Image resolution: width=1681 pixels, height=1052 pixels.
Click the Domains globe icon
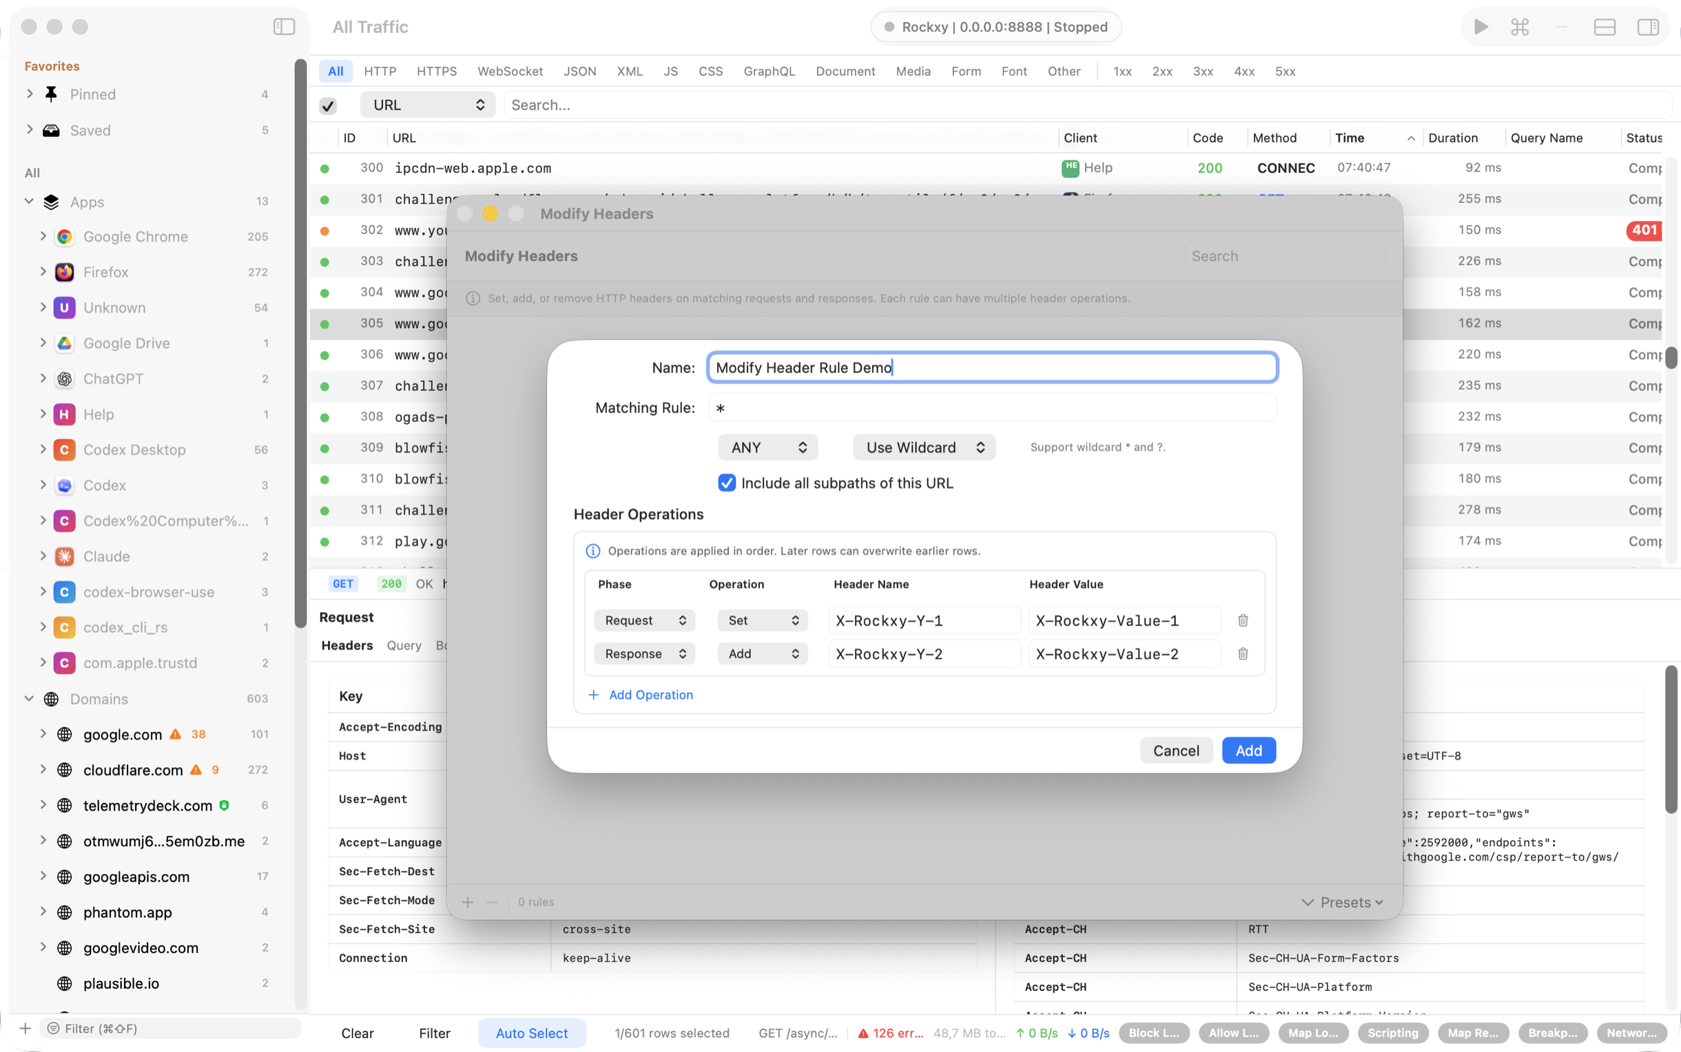point(51,699)
